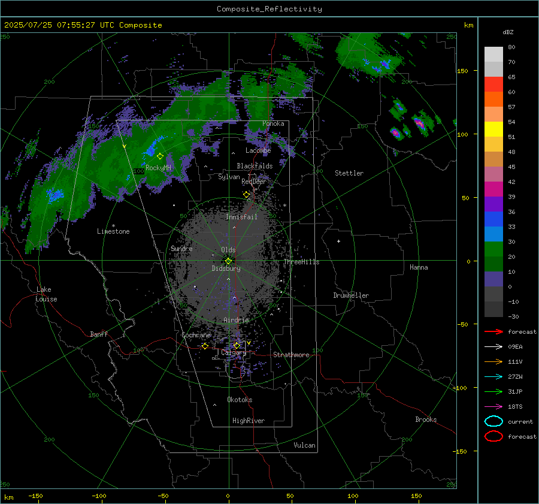Image resolution: width=539 pixels, height=504 pixels.
Task: Click the Olds city label
Action: click(x=228, y=250)
